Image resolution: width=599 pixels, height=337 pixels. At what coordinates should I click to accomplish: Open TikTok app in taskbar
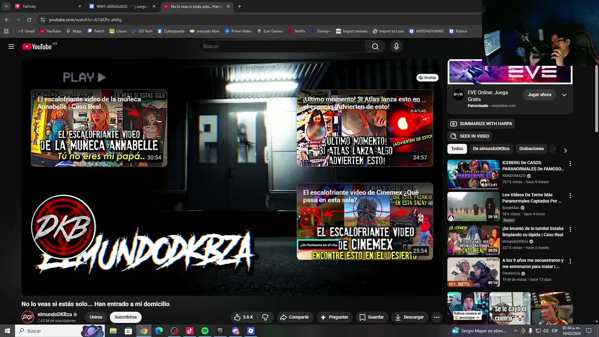point(190,331)
